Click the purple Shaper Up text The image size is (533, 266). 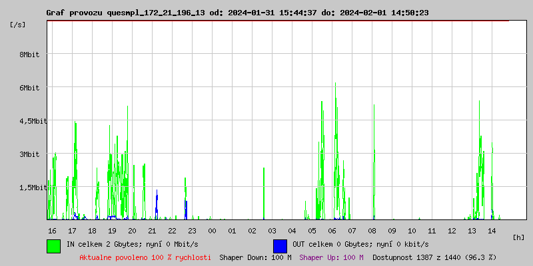click(331, 257)
